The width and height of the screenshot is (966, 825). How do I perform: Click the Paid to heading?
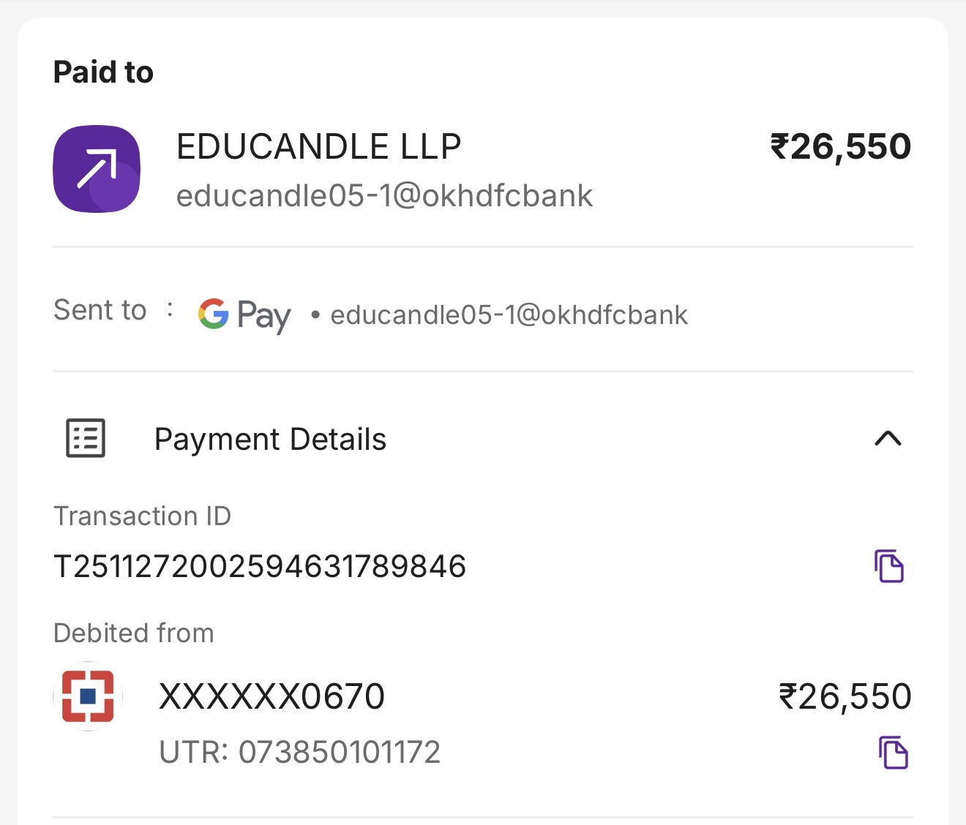[x=103, y=72]
